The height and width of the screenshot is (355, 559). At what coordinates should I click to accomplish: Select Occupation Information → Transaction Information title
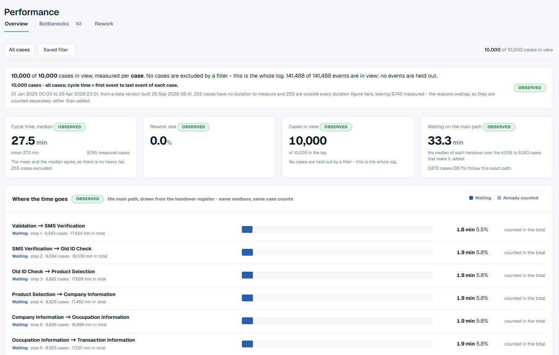click(73, 340)
